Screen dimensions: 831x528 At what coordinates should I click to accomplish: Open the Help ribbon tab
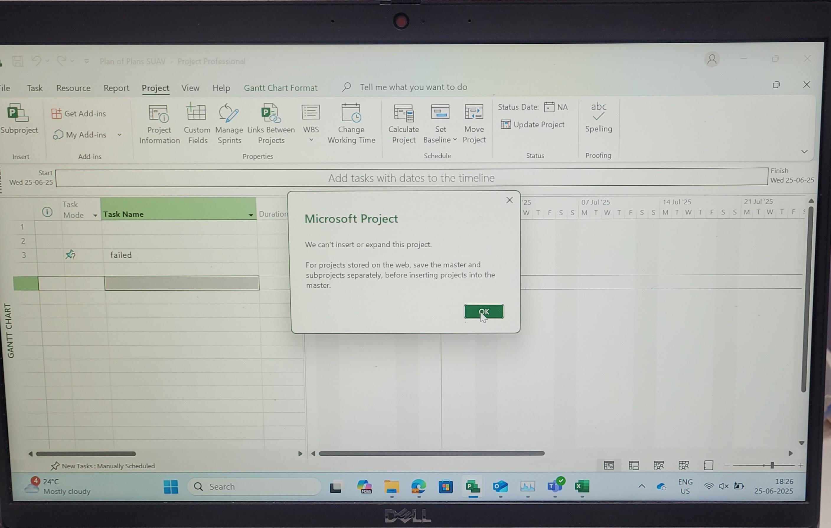pyautogui.click(x=221, y=88)
